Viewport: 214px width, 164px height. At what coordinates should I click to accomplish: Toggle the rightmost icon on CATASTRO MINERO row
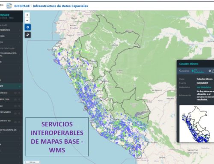[19, 113]
